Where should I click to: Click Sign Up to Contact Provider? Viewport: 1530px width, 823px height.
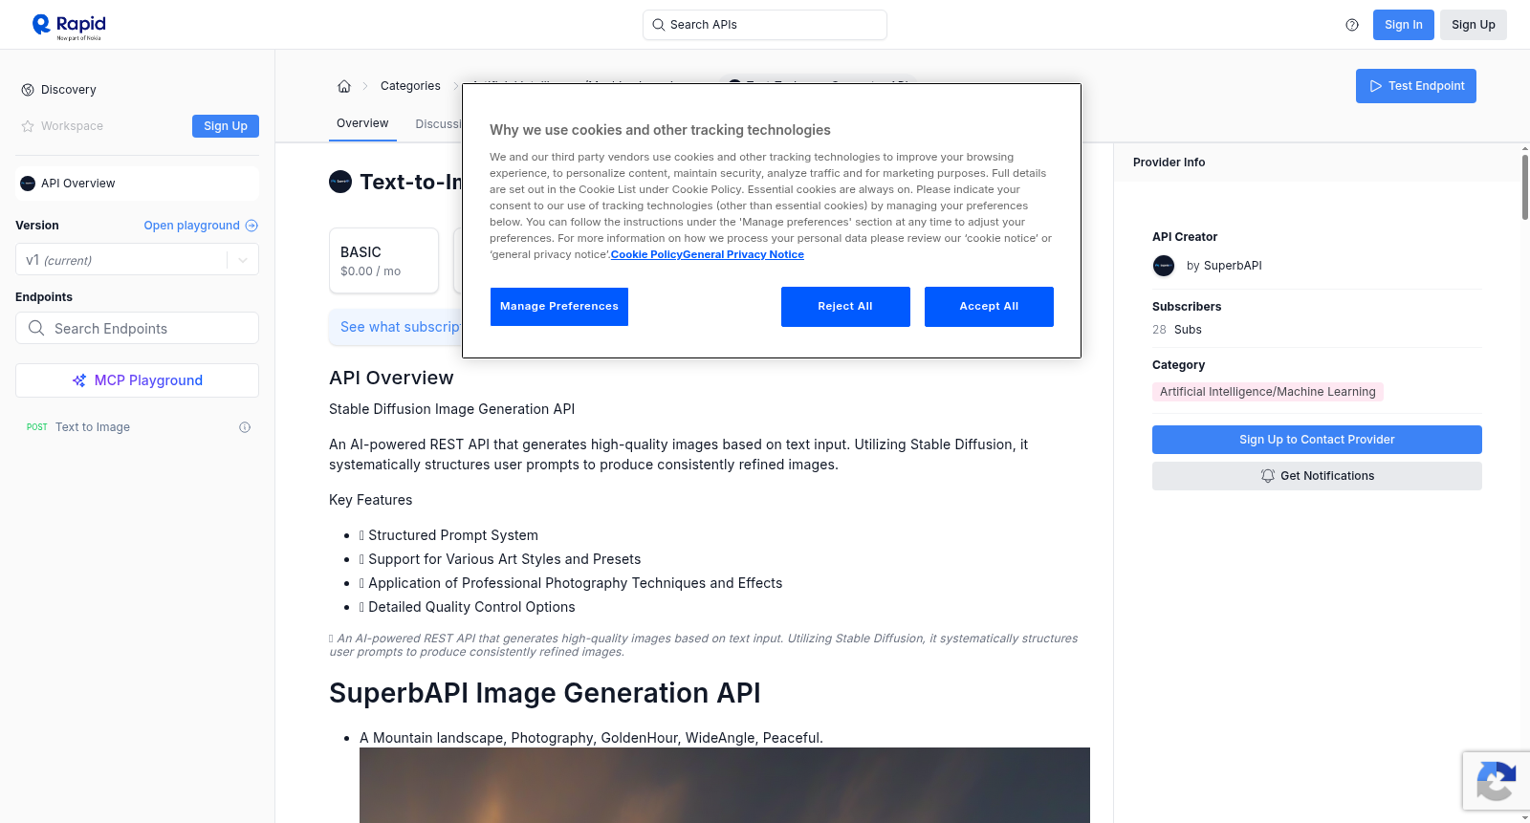pos(1317,440)
